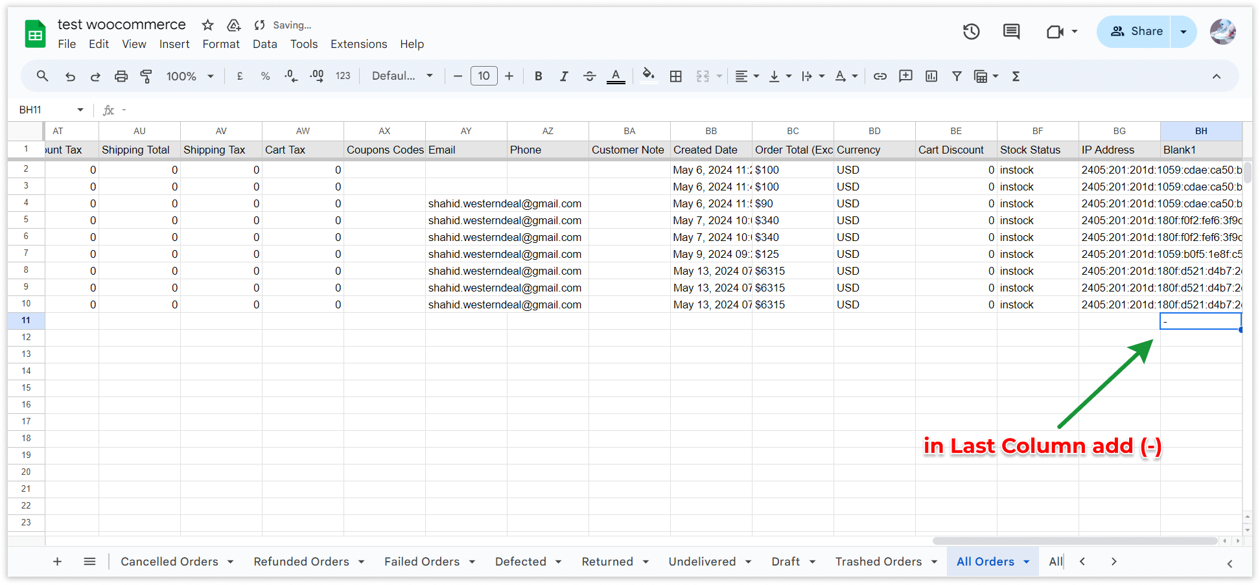This screenshot has height=585, width=1260.
Task: Toggle bold formatting
Action: [x=538, y=76]
